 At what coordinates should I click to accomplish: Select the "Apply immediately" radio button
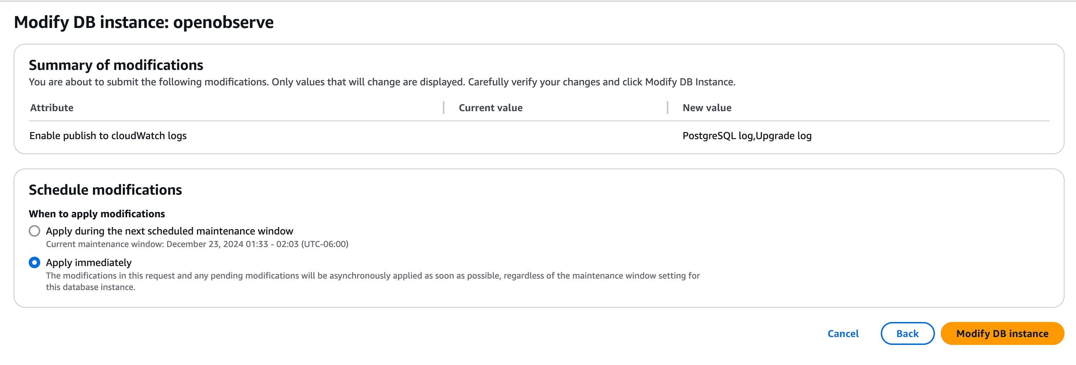pos(34,262)
